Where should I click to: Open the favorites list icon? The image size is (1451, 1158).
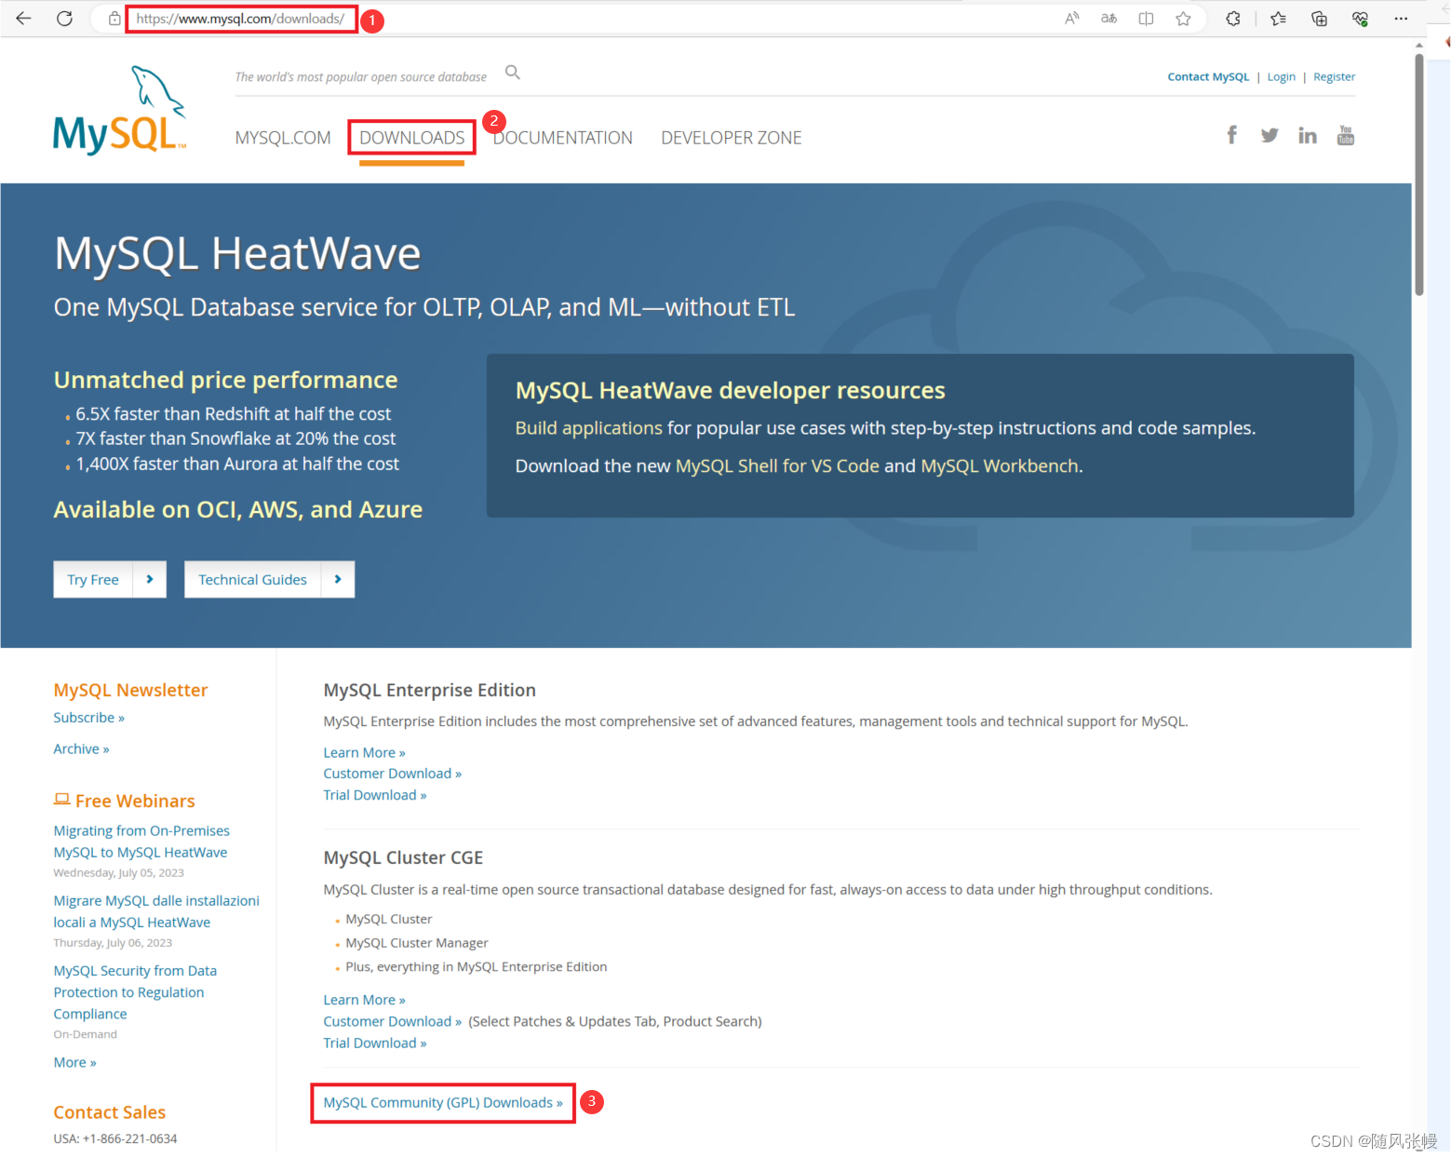(x=1278, y=19)
